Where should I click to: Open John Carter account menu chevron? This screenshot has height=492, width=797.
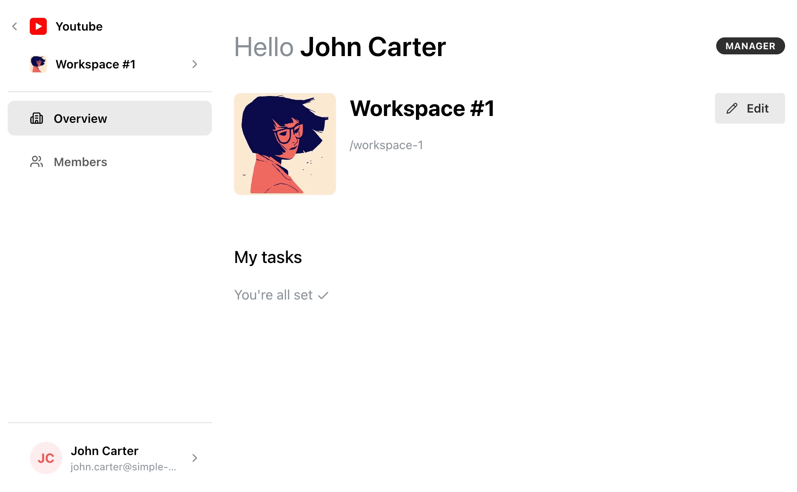[194, 458]
